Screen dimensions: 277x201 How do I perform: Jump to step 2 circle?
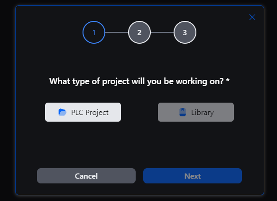139,32
